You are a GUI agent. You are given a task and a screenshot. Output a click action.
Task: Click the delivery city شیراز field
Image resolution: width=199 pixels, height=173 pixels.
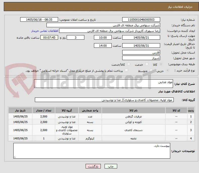(x=141, y=58)
